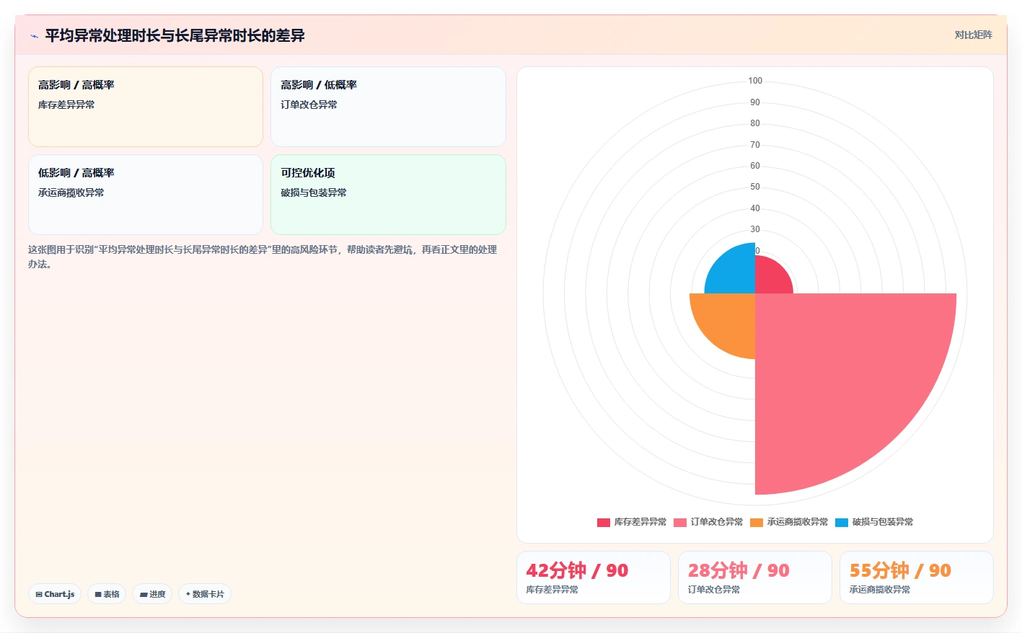The image size is (1022, 633).
Task: Click the 28分钟 / 90 stat card
Action: [x=755, y=577]
